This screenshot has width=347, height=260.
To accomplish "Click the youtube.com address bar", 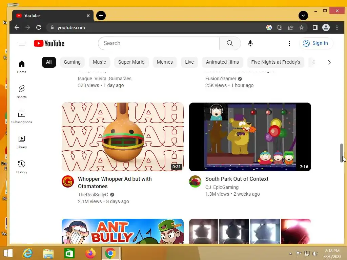I will pos(155,27).
